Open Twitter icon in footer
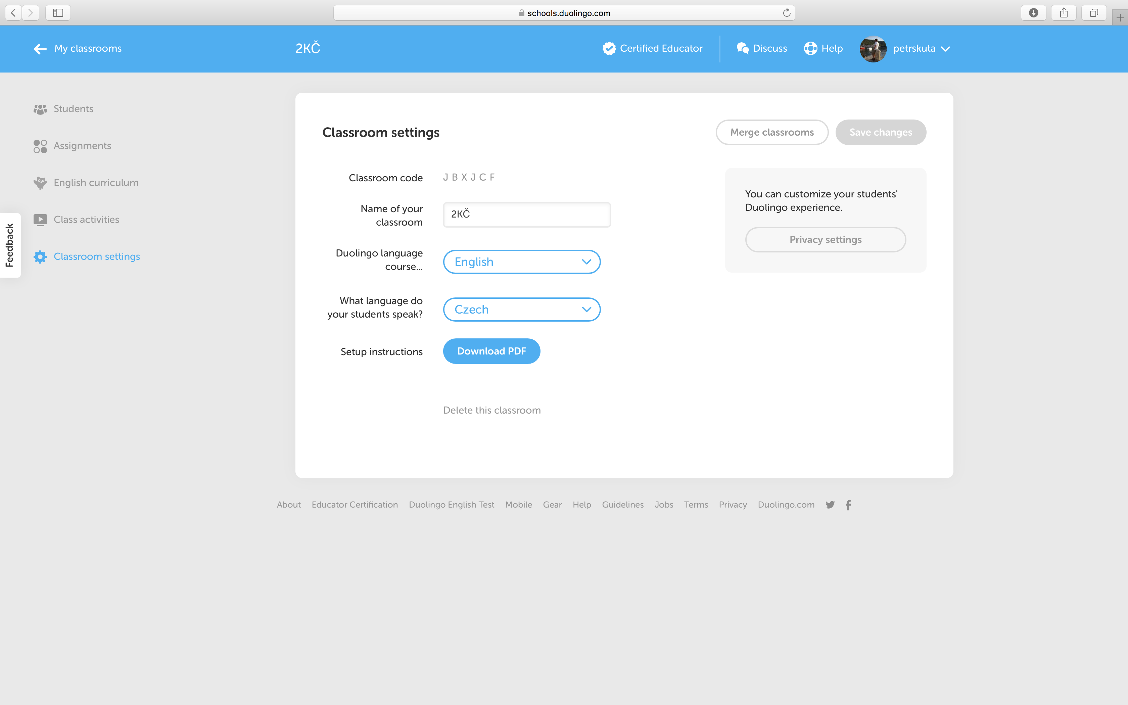Viewport: 1128px width, 705px height. 830,505
